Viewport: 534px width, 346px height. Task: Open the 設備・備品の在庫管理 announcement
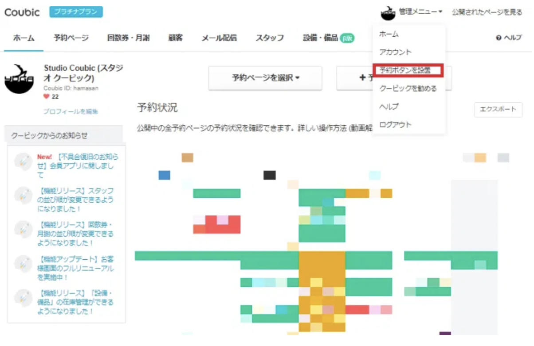(x=75, y=302)
